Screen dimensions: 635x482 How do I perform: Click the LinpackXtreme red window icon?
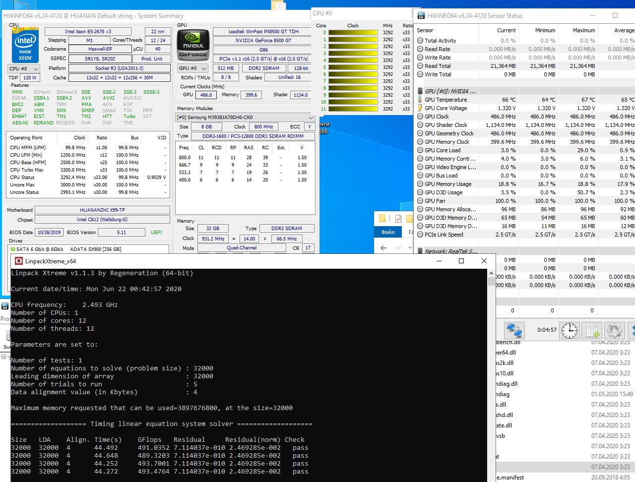point(19,261)
